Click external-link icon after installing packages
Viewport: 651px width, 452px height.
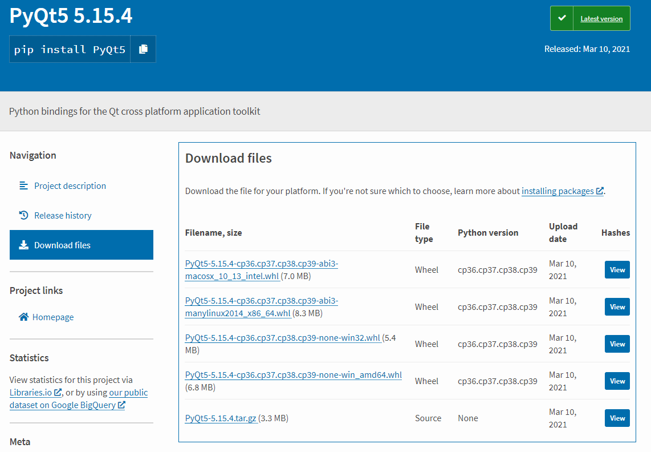coord(600,191)
